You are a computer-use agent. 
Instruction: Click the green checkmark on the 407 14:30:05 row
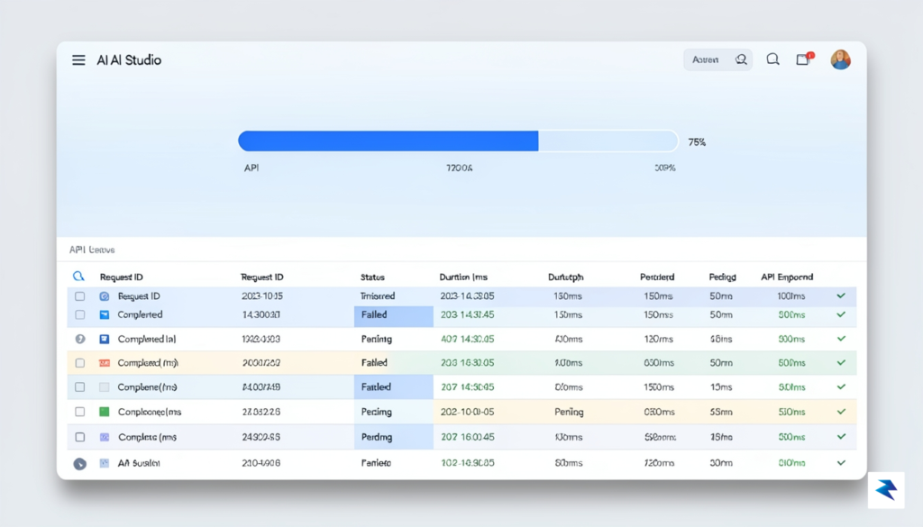841,339
